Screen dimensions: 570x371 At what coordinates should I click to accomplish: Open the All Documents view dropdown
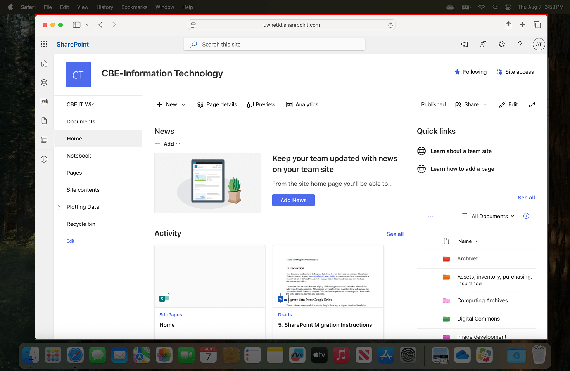click(x=488, y=216)
